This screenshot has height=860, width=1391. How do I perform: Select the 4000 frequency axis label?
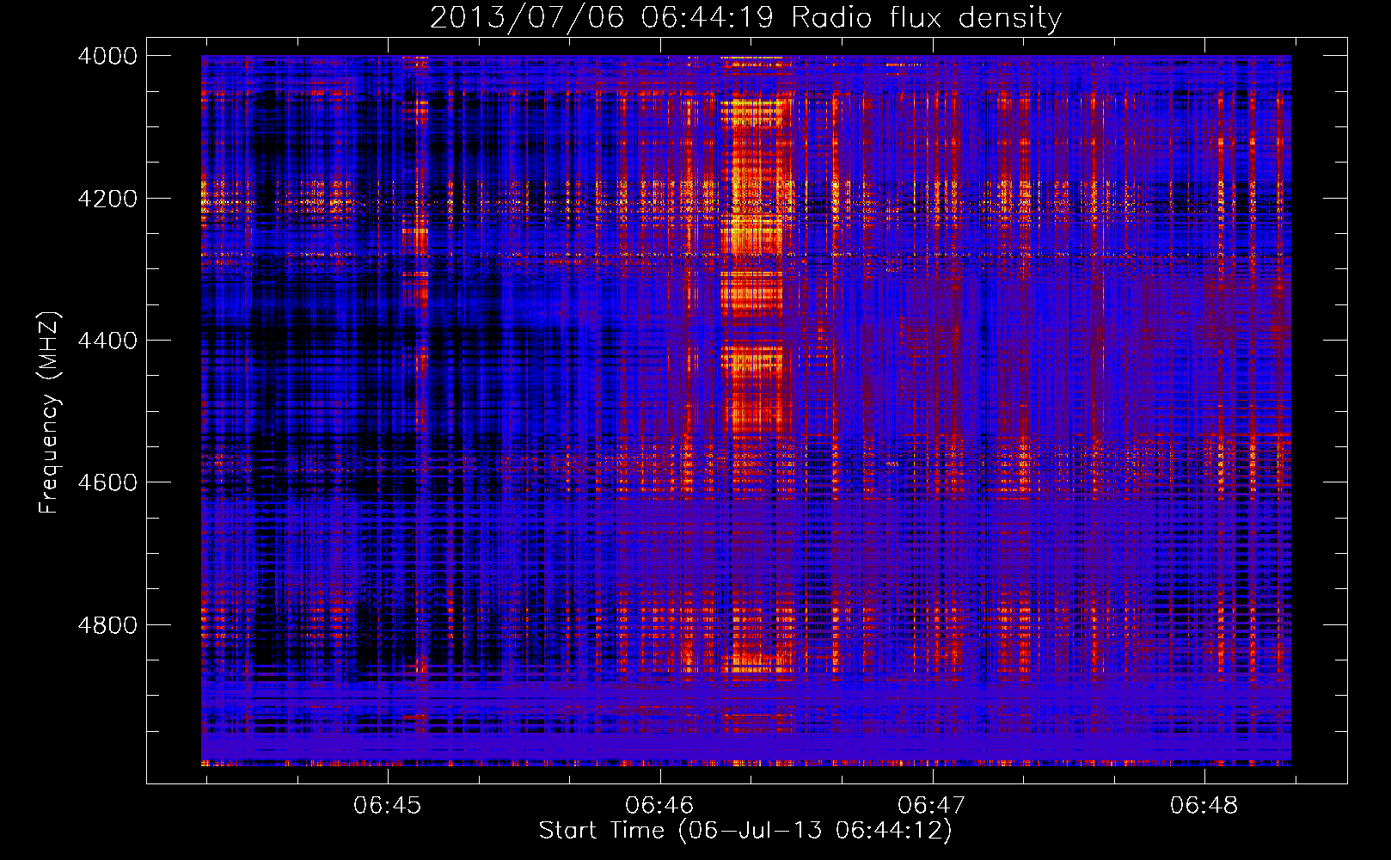(x=107, y=56)
